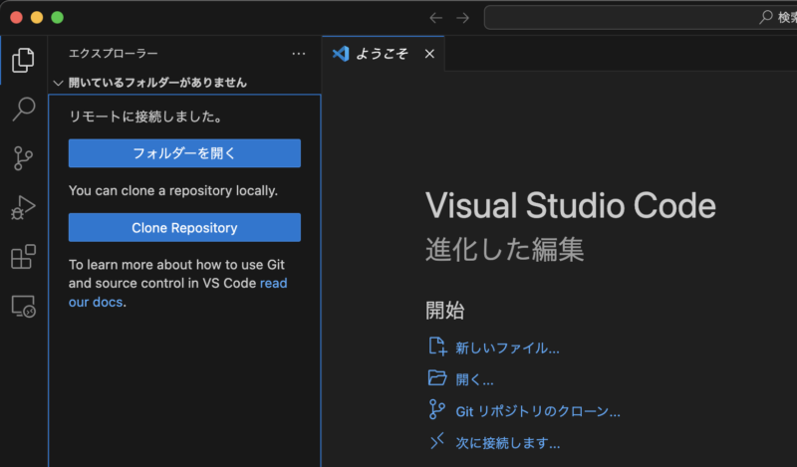Screen dimensions: 797x467
Task: Click the フォルダーを開く button
Action: click(184, 153)
